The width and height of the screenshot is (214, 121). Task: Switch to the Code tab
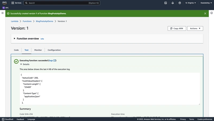16,50
